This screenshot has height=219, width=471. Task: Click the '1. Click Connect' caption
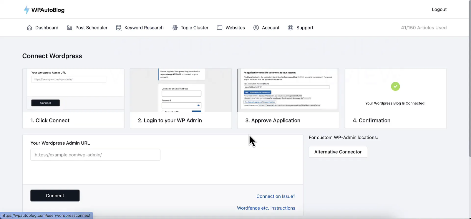coord(50,121)
